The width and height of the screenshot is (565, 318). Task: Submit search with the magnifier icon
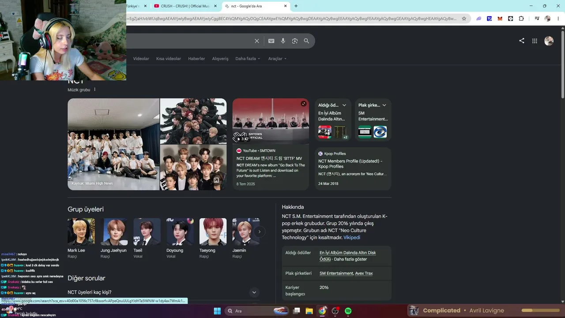[x=306, y=41]
